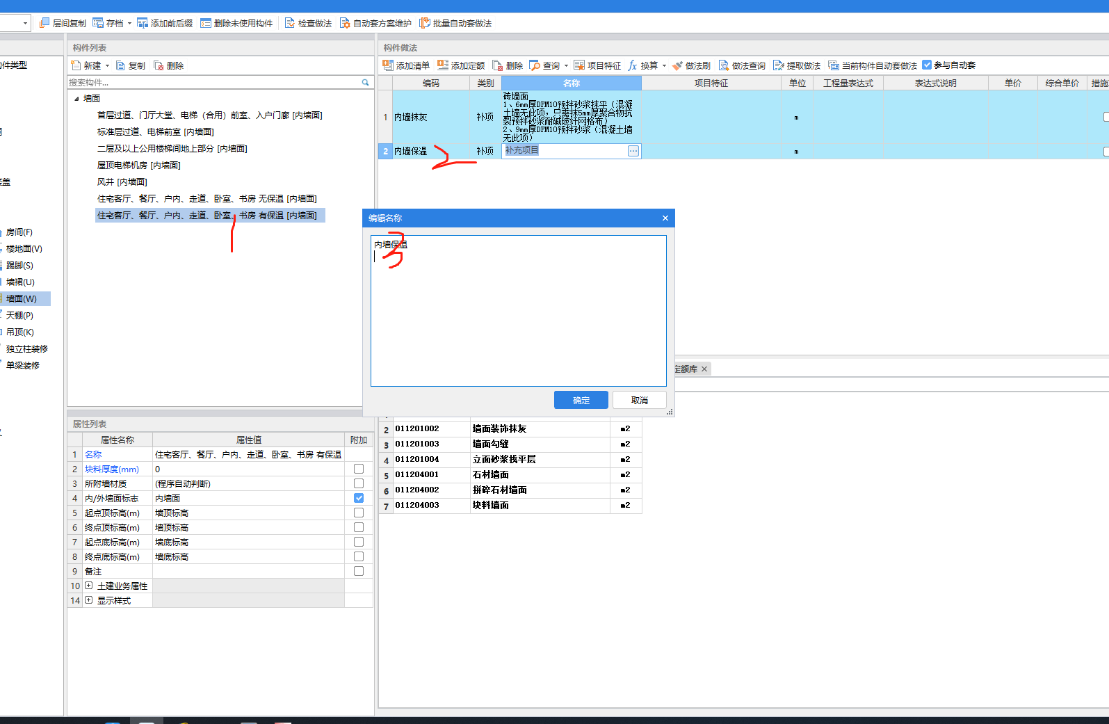Open the 新建 dropdown arrow

coord(107,65)
